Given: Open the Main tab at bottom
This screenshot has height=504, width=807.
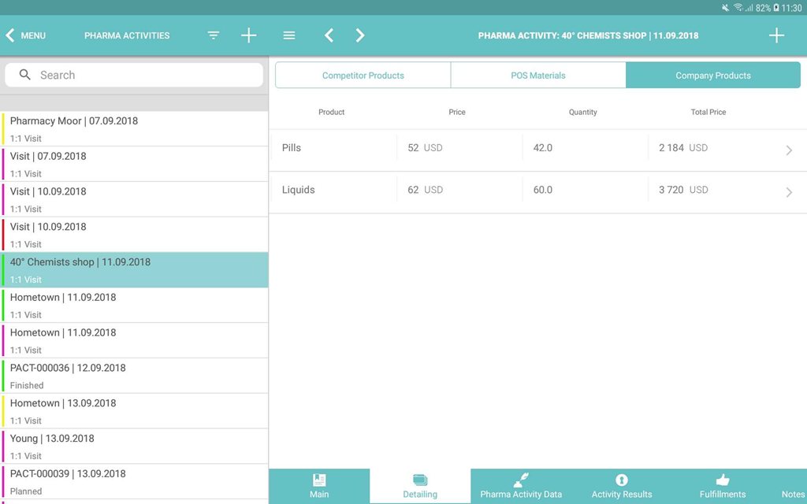Looking at the screenshot, I should 319,486.
